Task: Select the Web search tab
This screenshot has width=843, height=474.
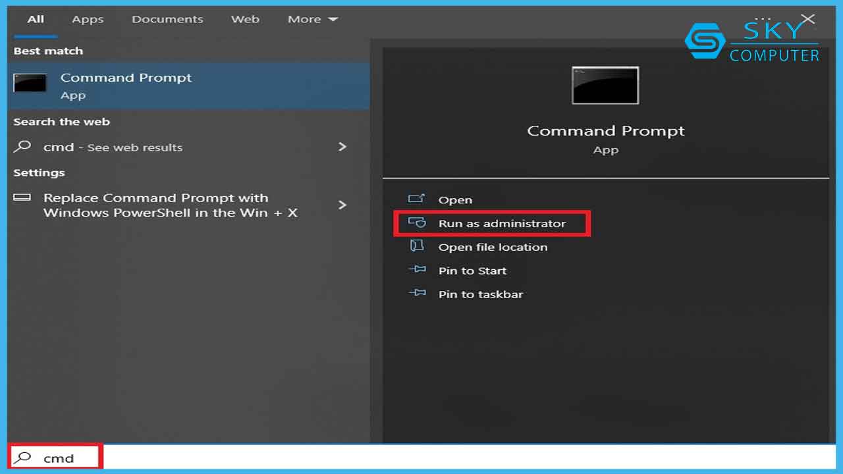Action: pos(245,19)
